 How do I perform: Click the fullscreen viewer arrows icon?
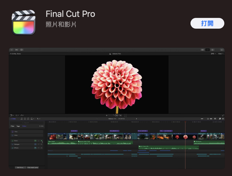tap(223, 115)
